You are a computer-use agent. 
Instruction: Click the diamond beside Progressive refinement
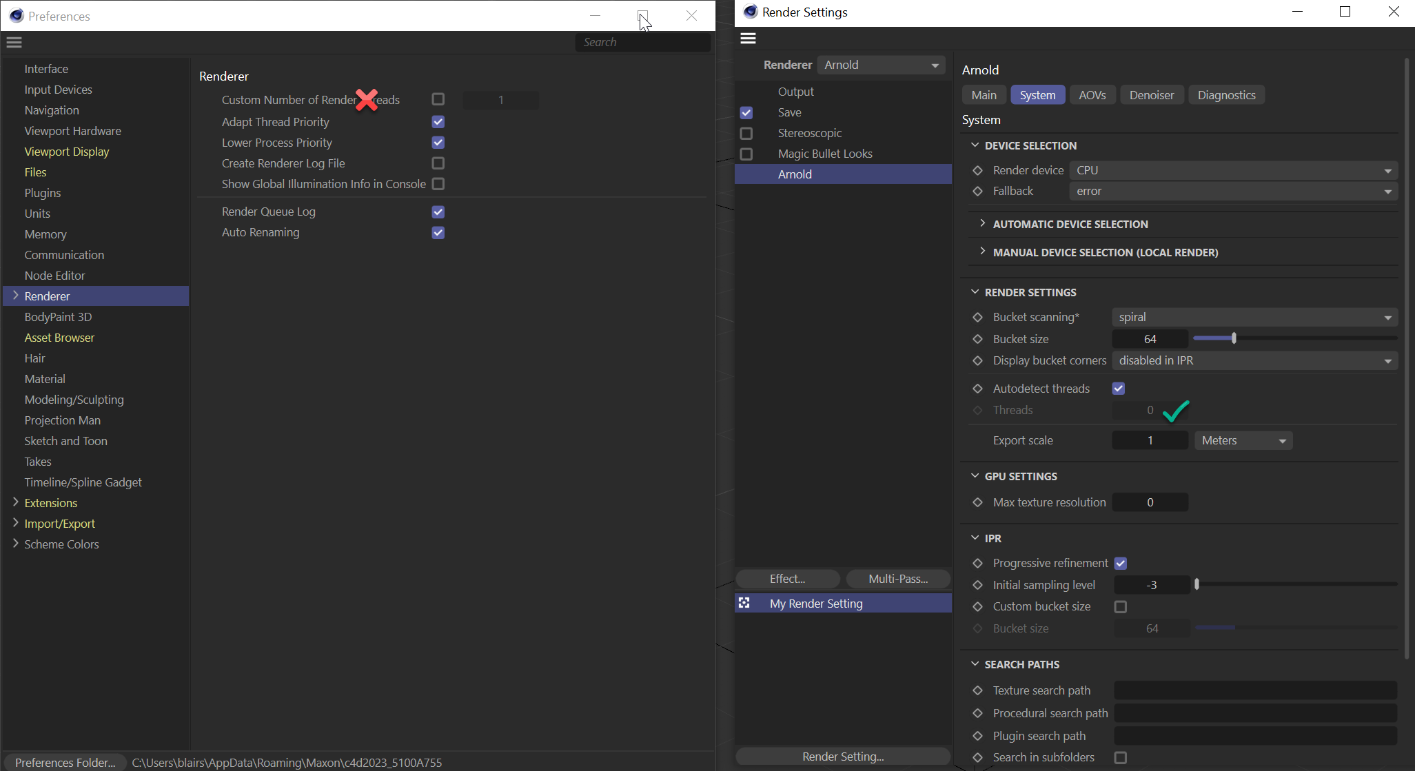(x=978, y=563)
